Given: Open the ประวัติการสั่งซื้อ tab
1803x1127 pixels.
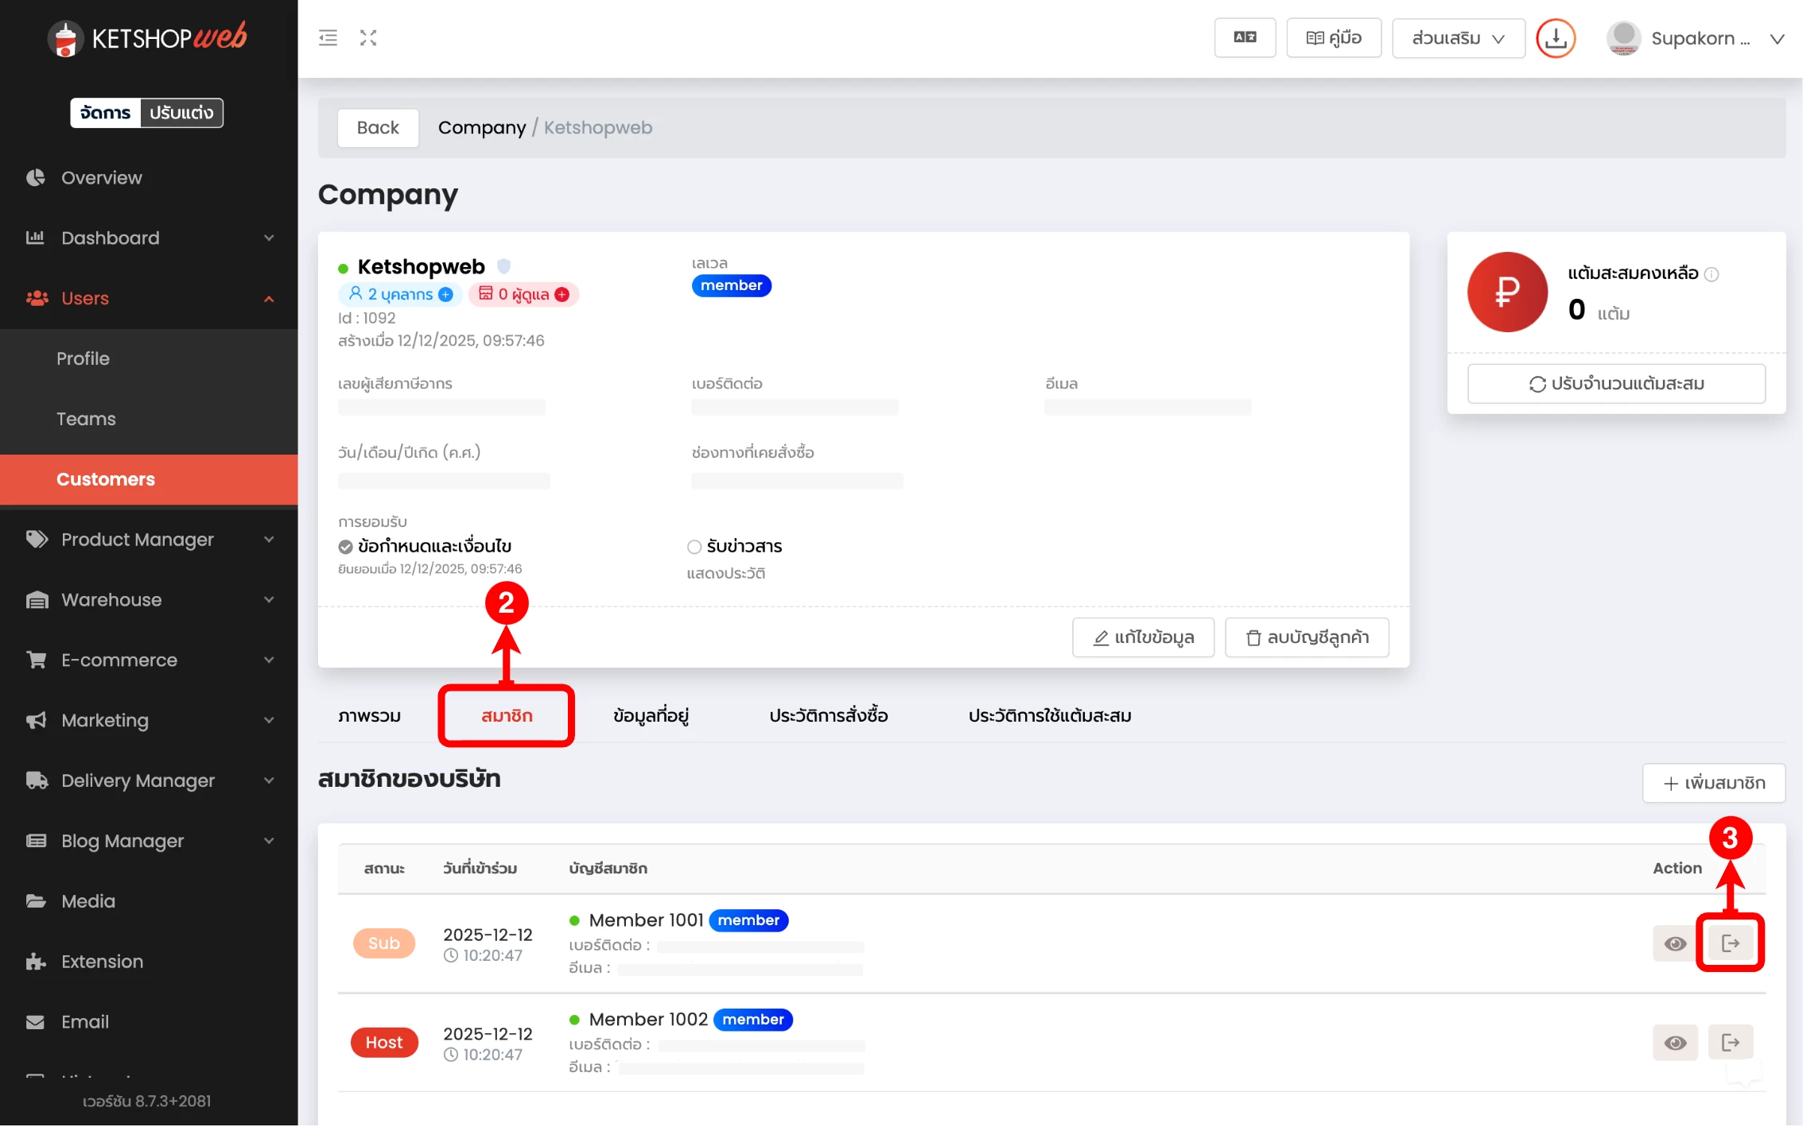Looking at the screenshot, I should [828, 715].
